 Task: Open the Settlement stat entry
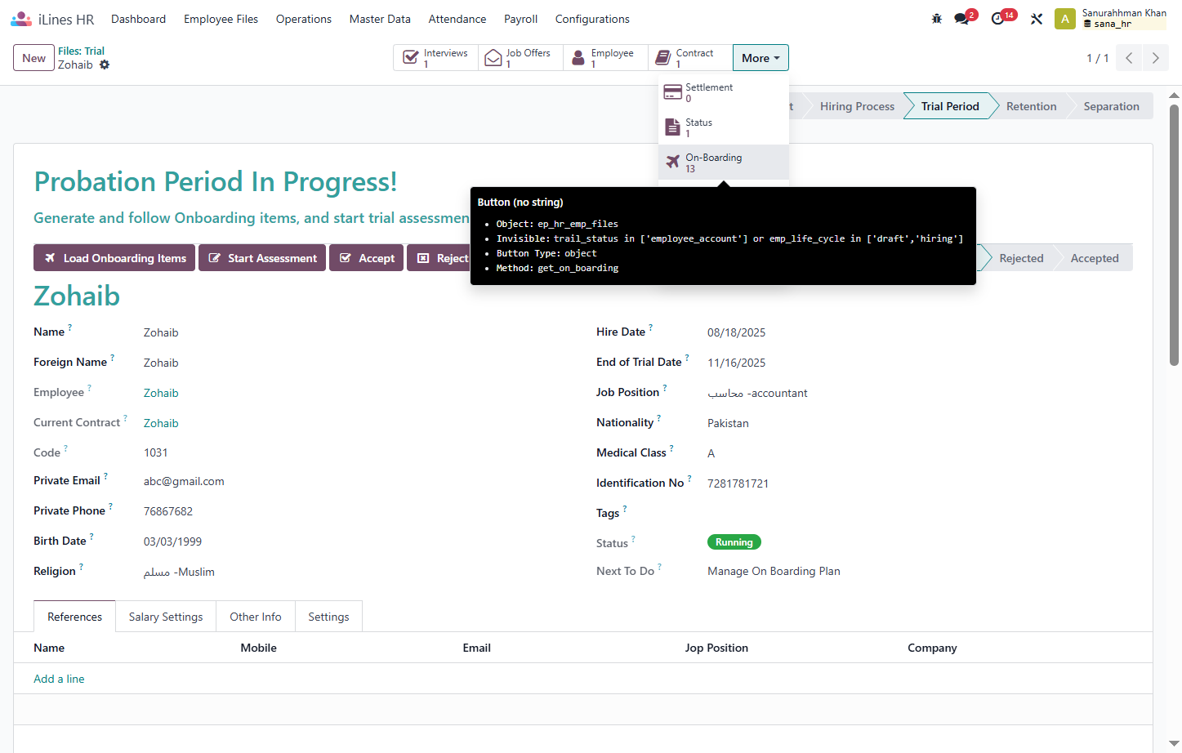[x=724, y=92]
